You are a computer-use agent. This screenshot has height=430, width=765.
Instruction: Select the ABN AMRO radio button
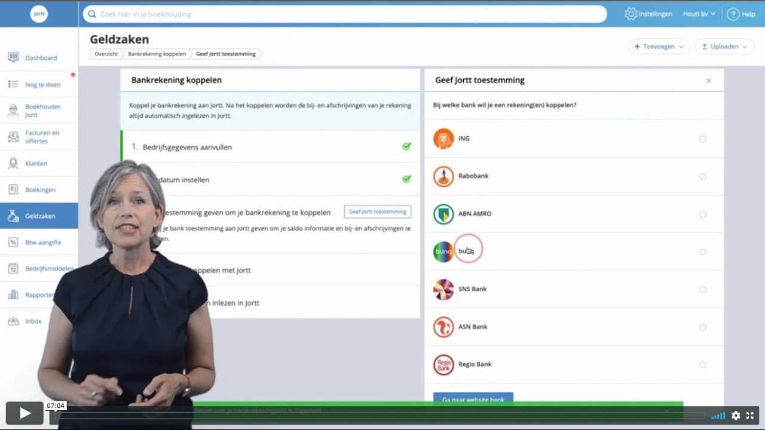[x=703, y=214]
